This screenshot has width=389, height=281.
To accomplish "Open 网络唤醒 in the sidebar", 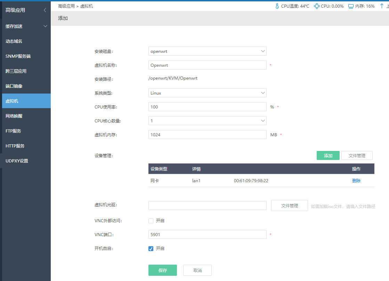I will [26, 116].
